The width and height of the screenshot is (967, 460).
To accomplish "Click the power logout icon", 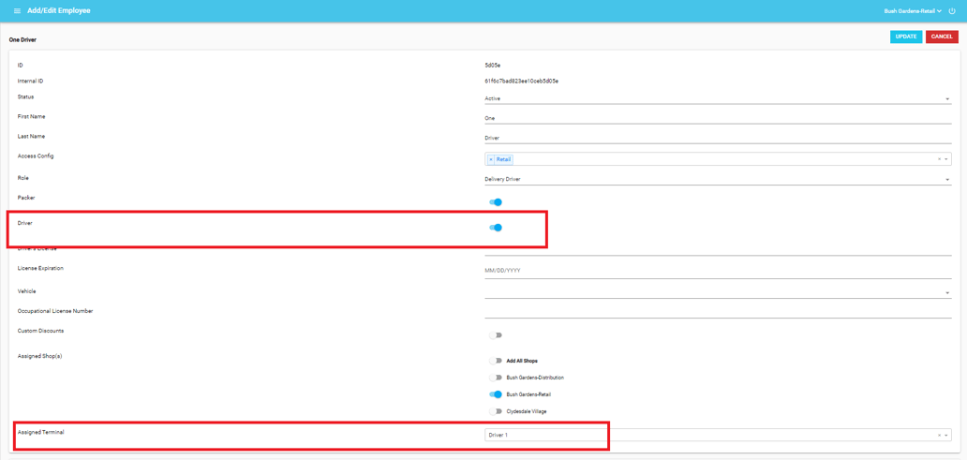I will pos(952,11).
